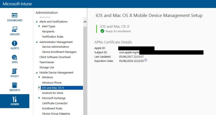The width and height of the screenshot is (216, 115).
Task: Collapse the Alerts and Notifications node
Action: [x=37, y=22]
